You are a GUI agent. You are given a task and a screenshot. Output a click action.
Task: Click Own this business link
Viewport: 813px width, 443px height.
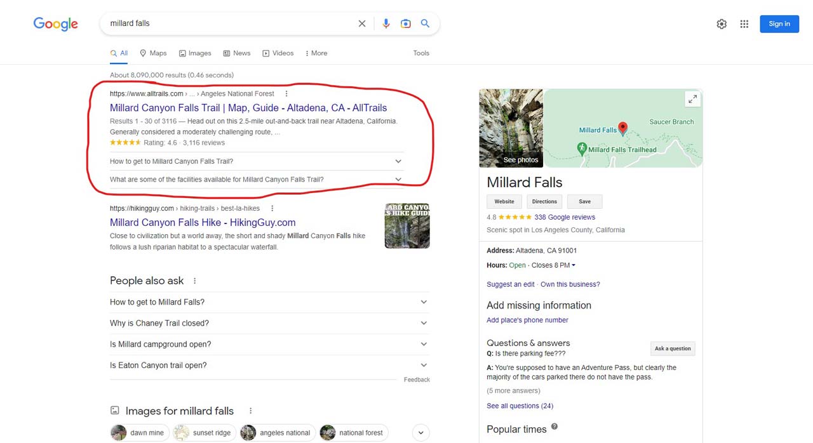point(570,284)
